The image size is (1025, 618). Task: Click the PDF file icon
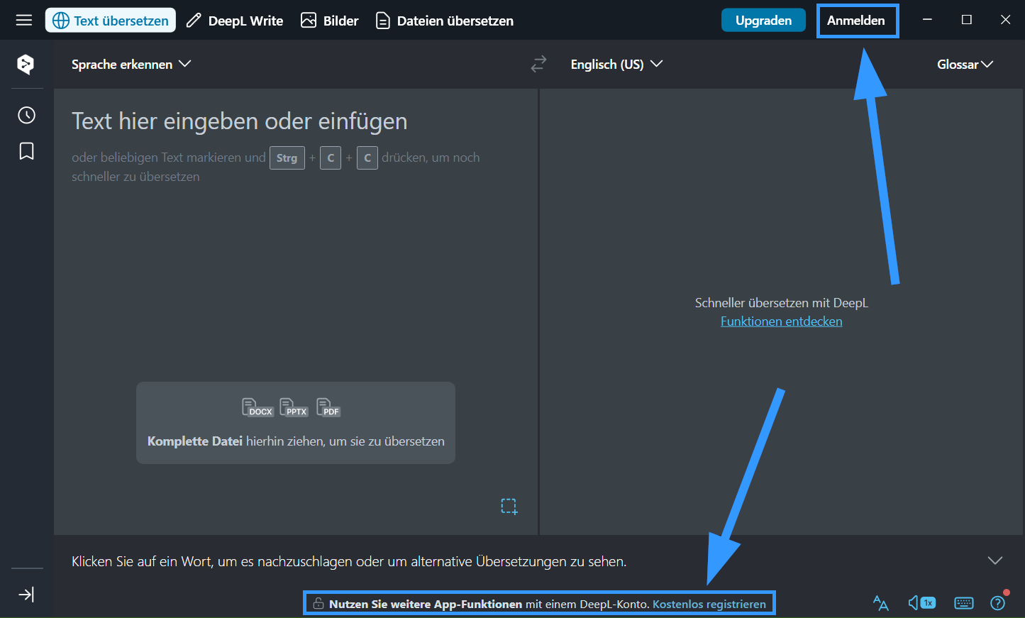(x=328, y=407)
